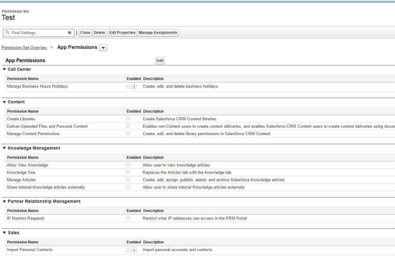Toggle the Create Libraries checkbox
395x264 pixels.
128,118
